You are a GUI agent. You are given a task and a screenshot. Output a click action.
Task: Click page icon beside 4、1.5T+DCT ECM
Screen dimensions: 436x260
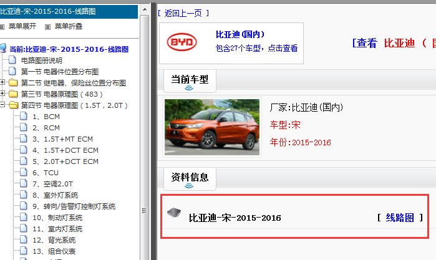(x=24, y=150)
